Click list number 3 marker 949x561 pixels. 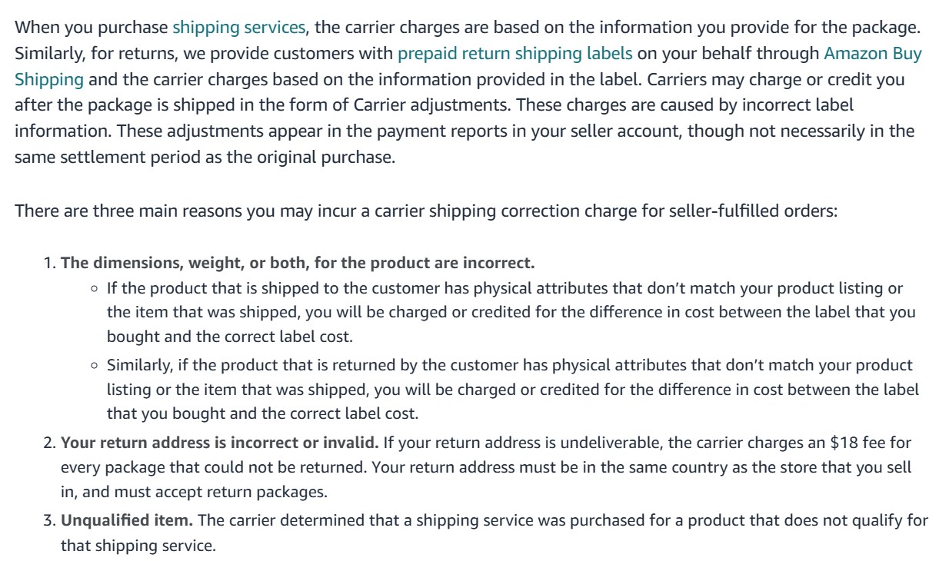50,520
